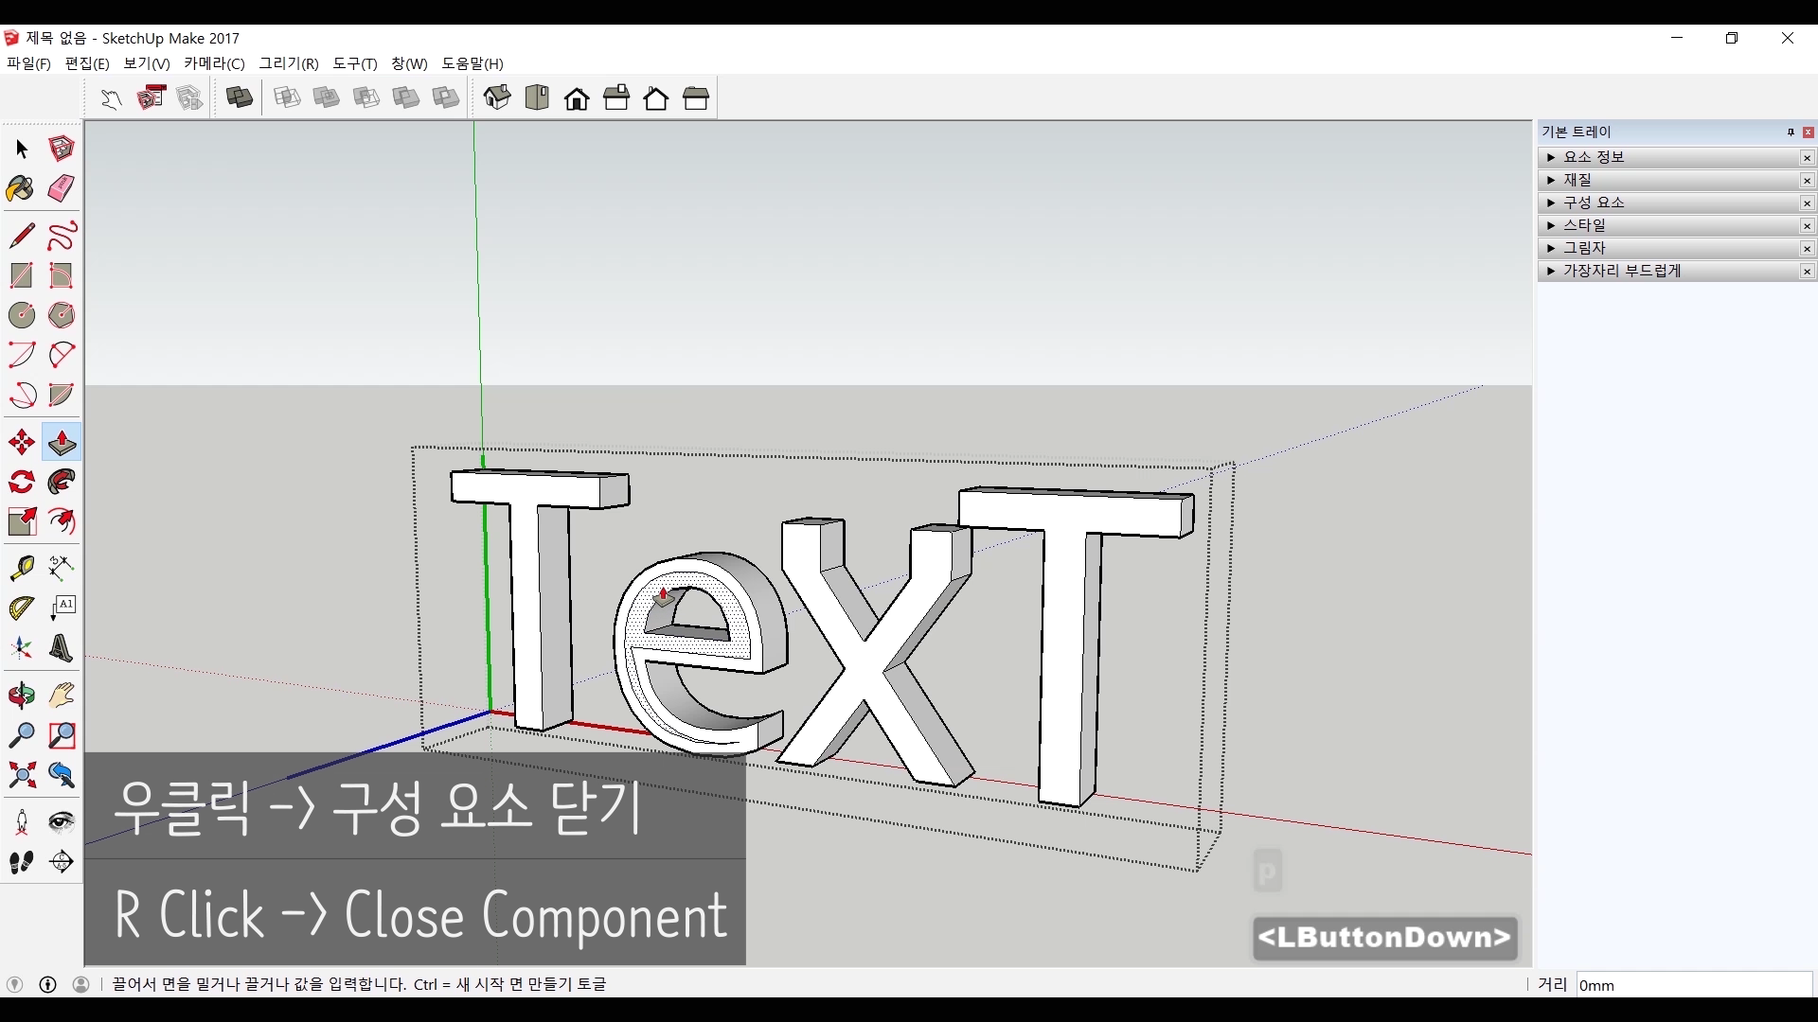
Task: Select the Rotate tool
Action: click(x=21, y=482)
